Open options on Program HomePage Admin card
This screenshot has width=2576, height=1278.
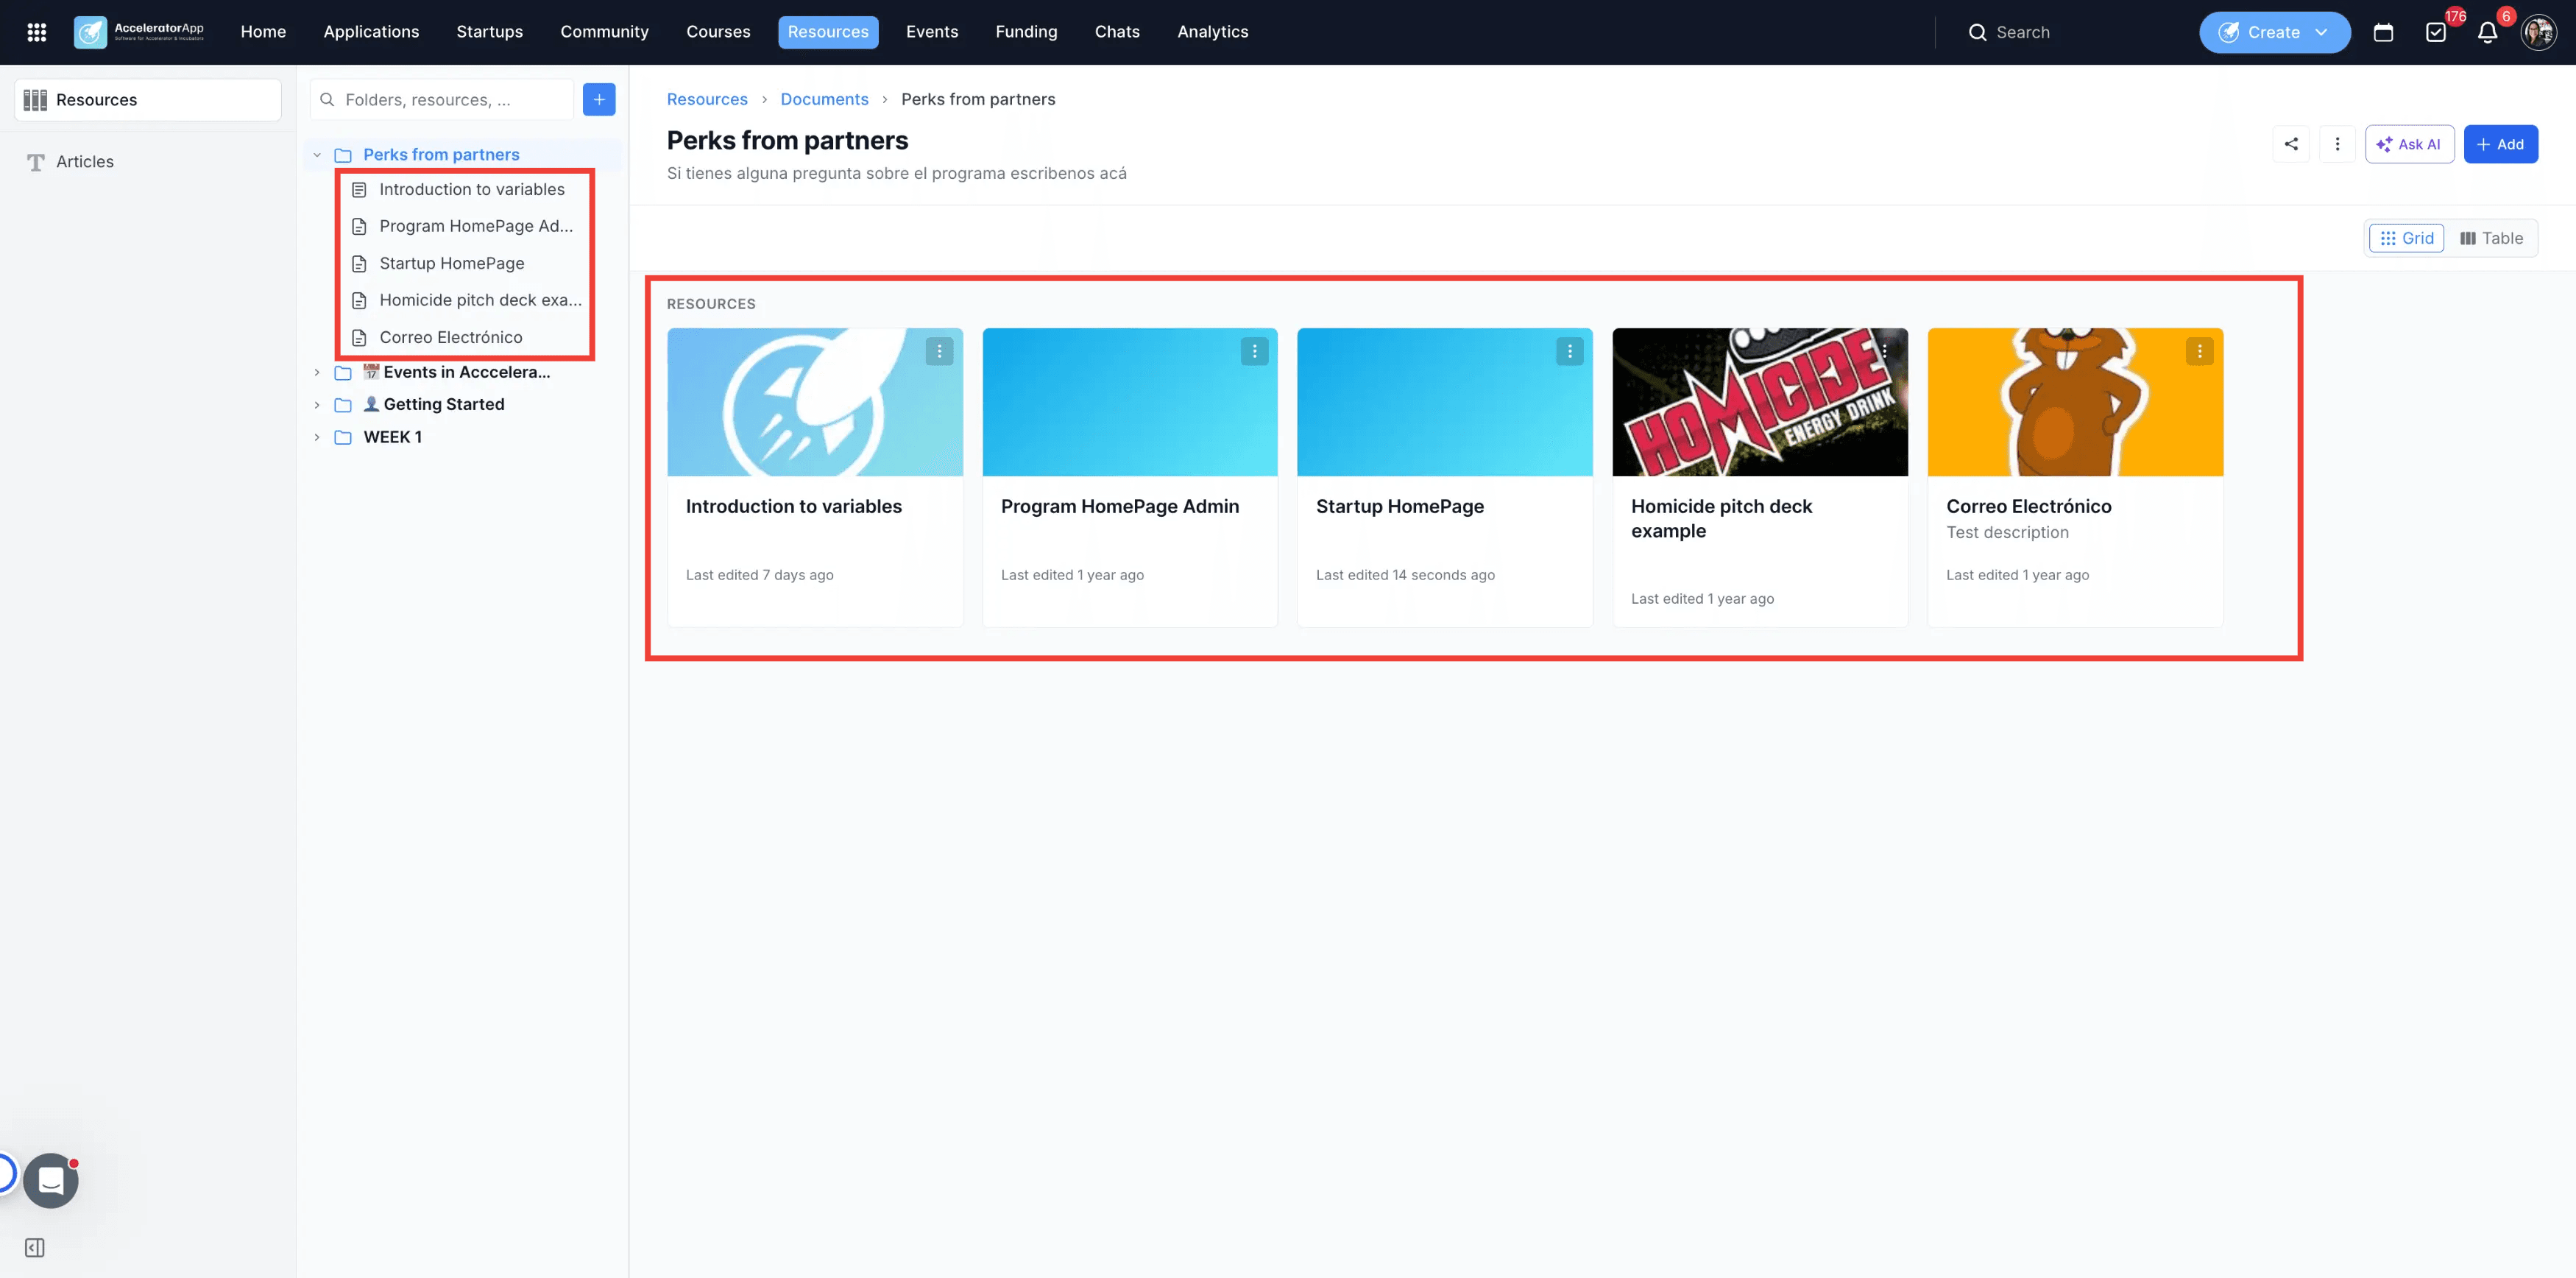[1254, 351]
